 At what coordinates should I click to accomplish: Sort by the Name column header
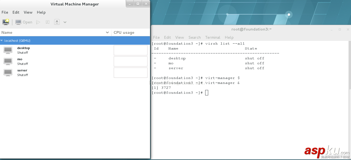coord(56,32)
